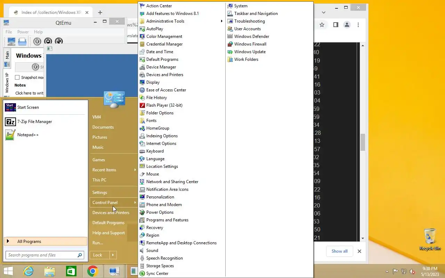Select the Windows XP vertical tab in QtEmu

7,82
